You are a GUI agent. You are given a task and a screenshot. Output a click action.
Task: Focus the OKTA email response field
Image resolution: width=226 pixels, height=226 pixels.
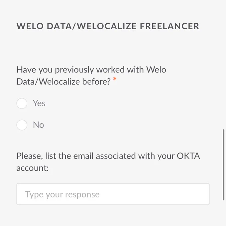(113, 194)
